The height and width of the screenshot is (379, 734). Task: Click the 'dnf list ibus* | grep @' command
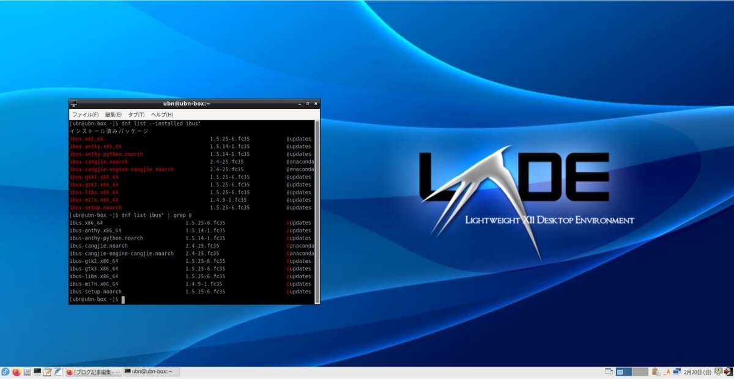click(x=157, y=215)
